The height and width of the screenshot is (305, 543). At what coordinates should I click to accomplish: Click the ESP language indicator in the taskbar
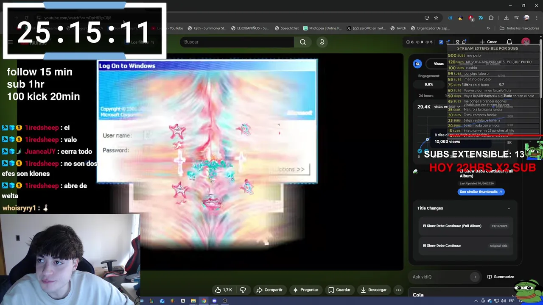(512, 301)
